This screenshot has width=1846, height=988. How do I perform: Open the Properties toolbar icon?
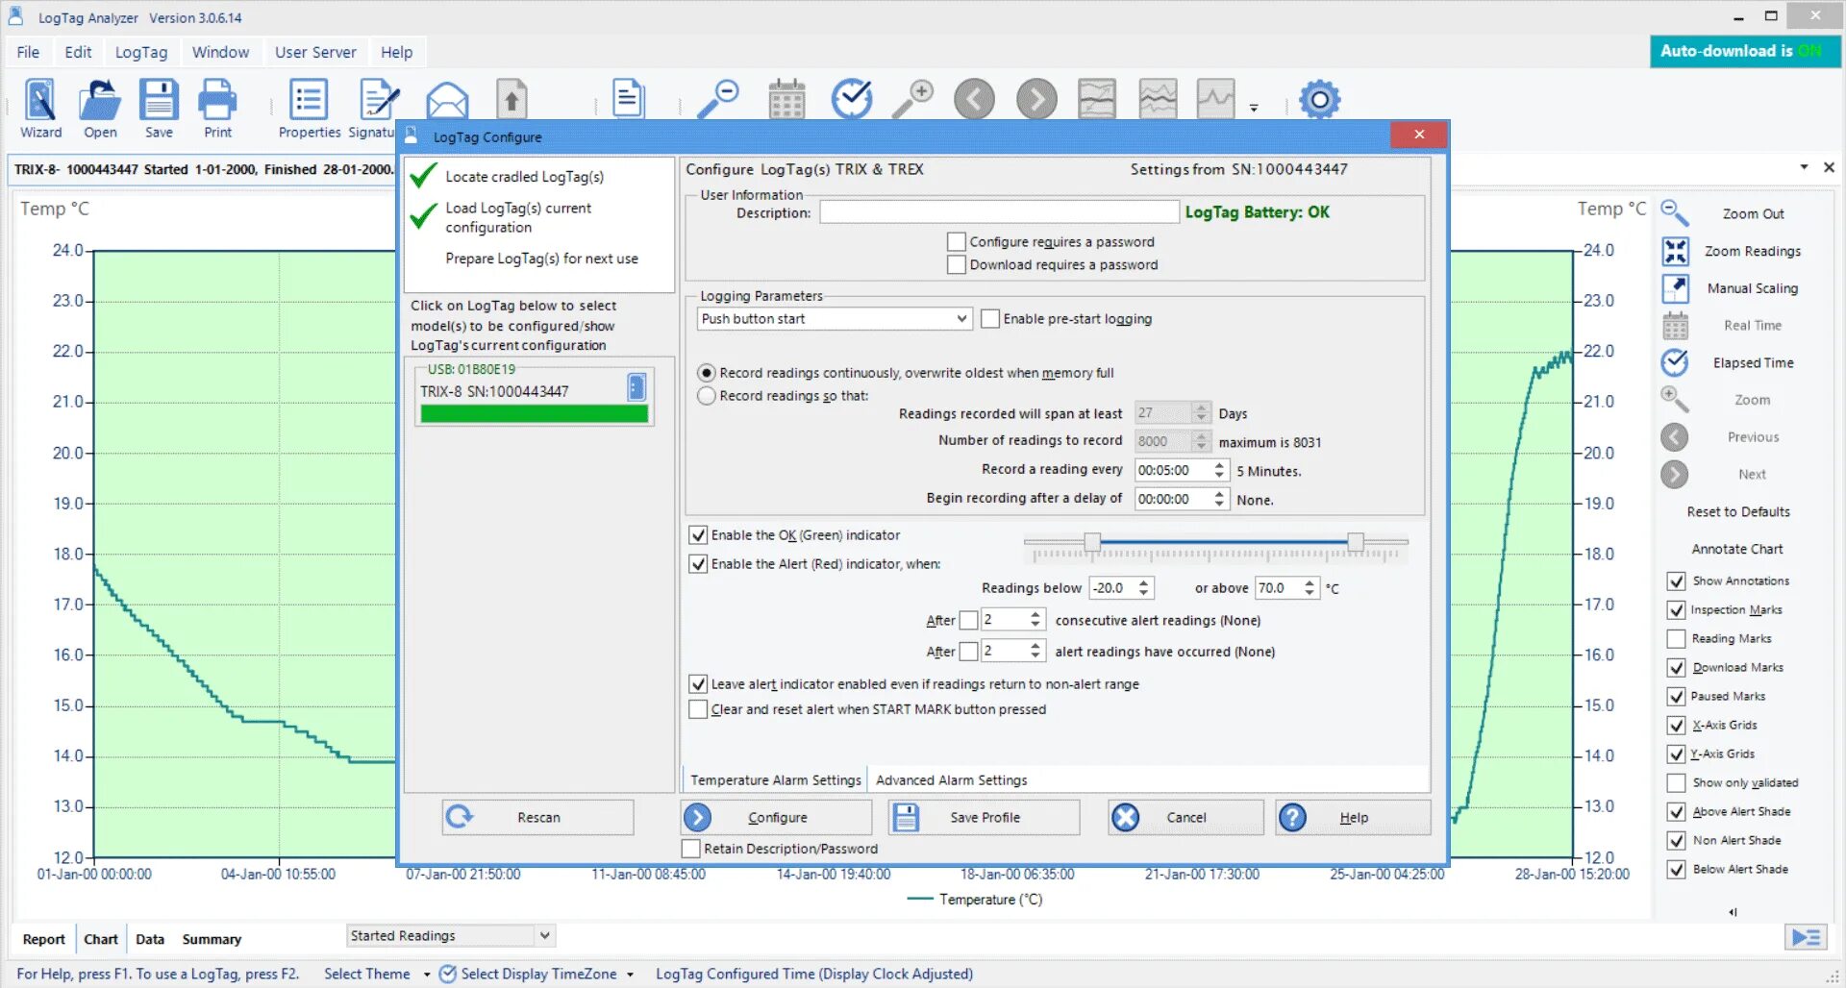pyautogui.click(x=310, y=109)
